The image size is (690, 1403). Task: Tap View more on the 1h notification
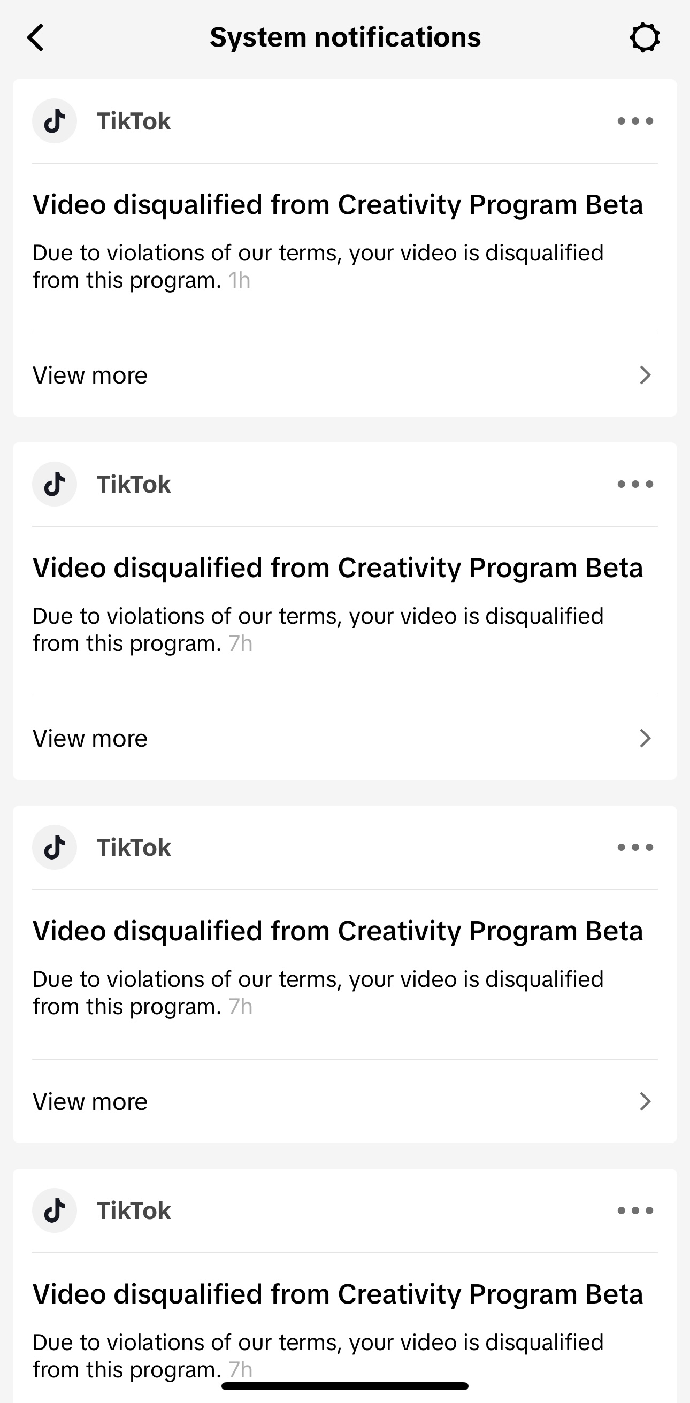click(x=344, y=375)
